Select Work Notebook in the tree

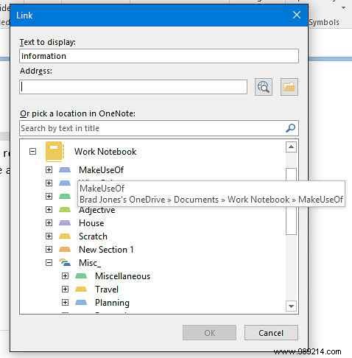(x=105, y=152)
